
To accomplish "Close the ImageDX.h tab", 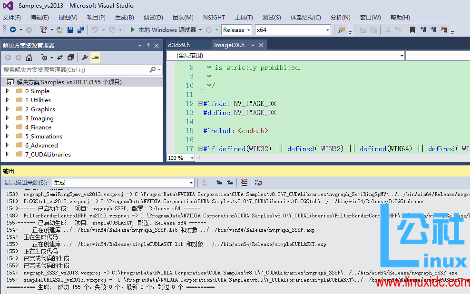I will [261, 45].
